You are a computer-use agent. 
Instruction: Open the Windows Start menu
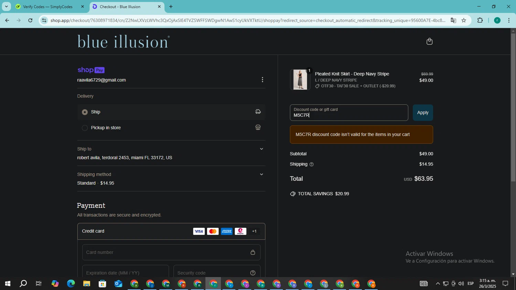coord(7,284)
